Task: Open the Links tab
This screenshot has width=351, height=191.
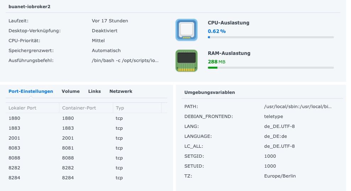Action: (94, 91)
